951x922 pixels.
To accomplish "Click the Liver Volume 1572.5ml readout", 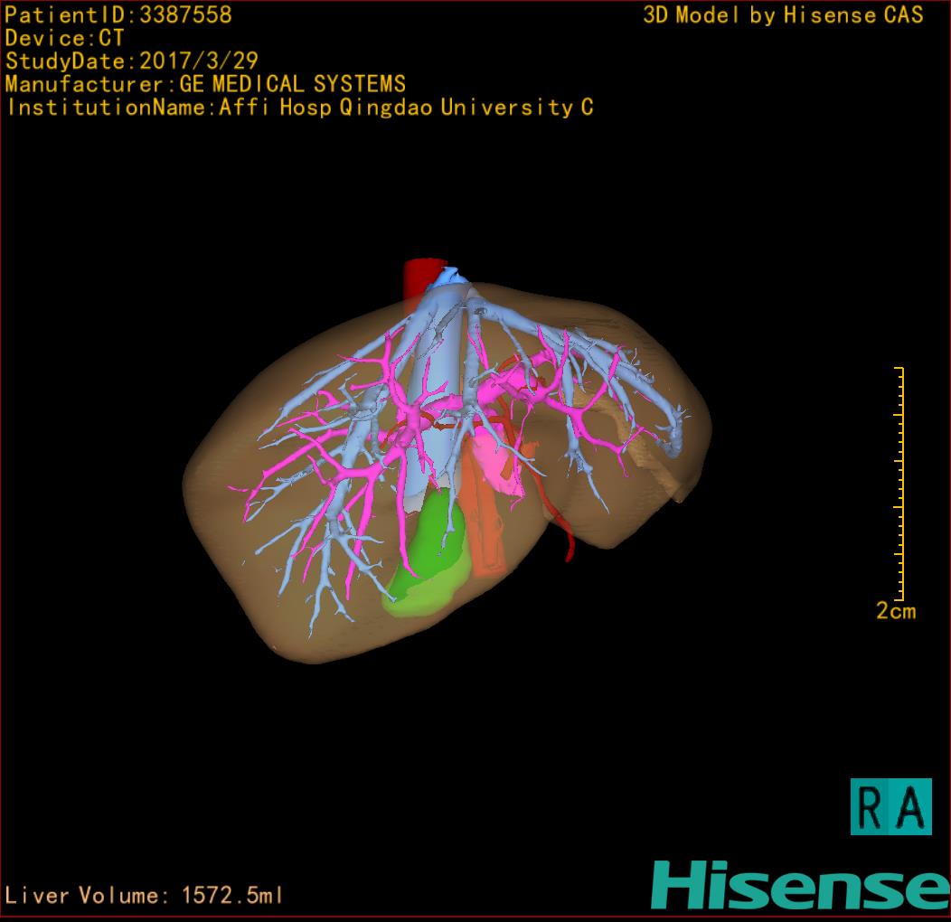I will tap(145, 896).
